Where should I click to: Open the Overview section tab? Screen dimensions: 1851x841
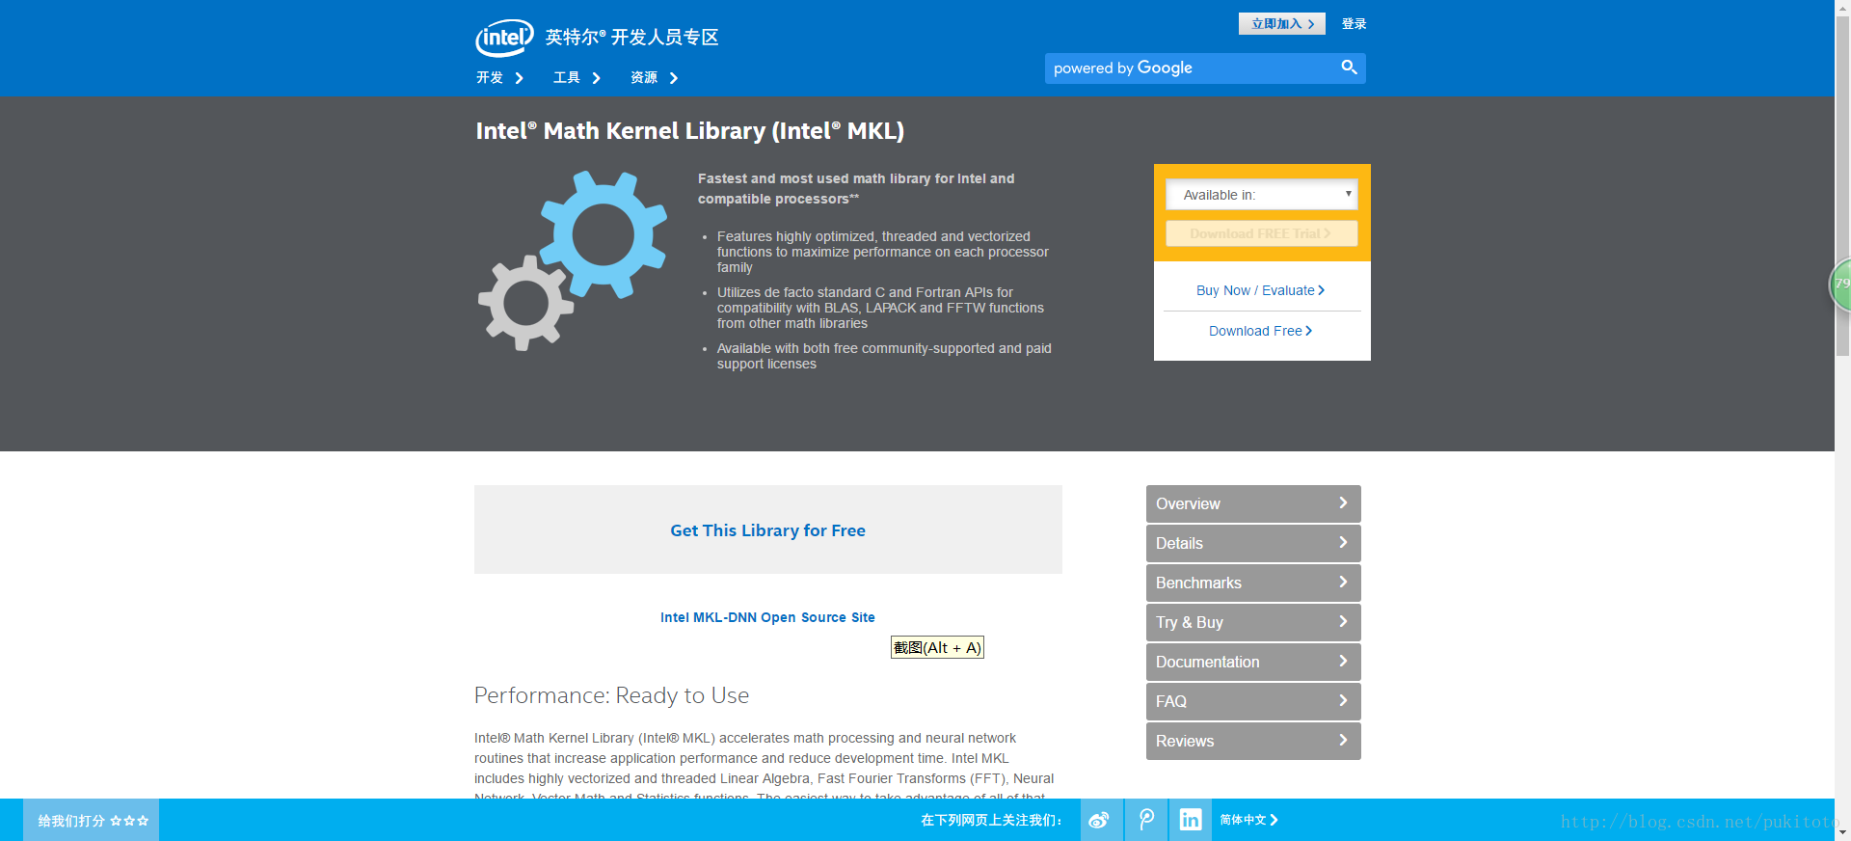coord(1253,503)
